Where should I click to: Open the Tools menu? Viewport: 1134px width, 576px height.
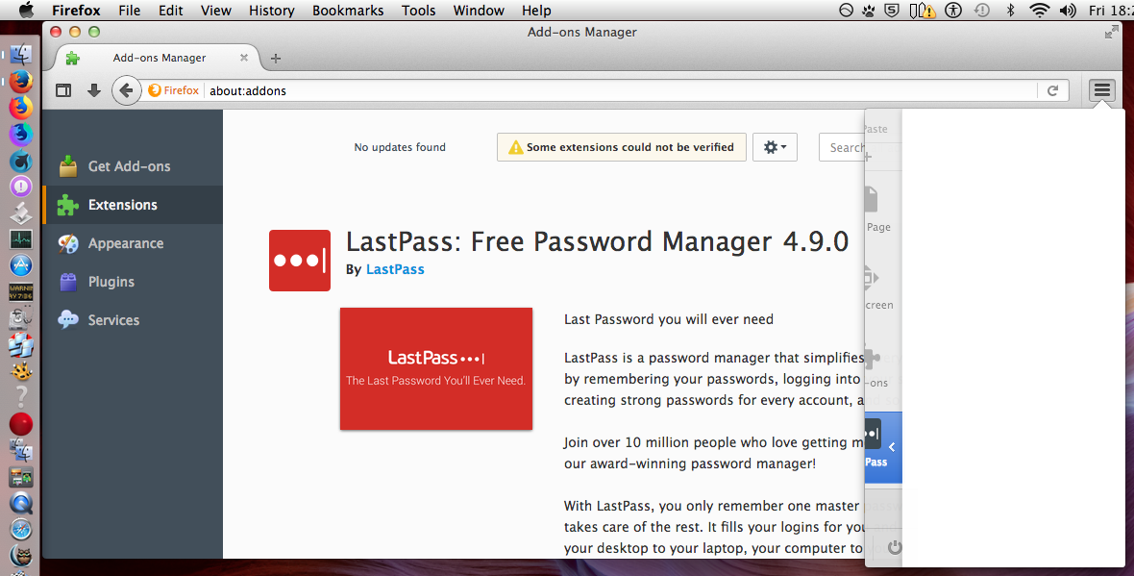(x=419, y=11)
